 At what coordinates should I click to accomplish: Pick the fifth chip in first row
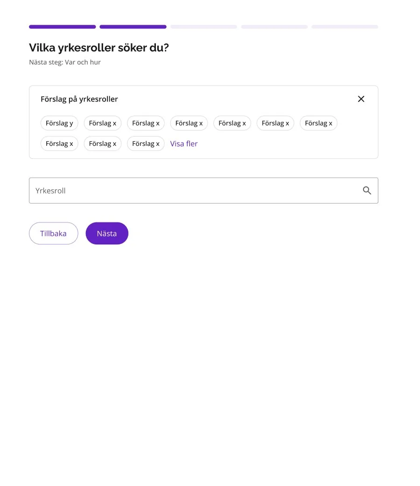tap(232, 123)
